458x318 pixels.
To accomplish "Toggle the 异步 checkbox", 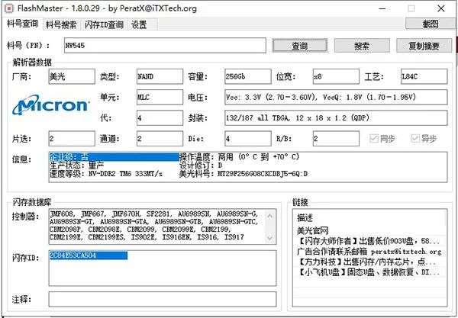I will [424, 139].
